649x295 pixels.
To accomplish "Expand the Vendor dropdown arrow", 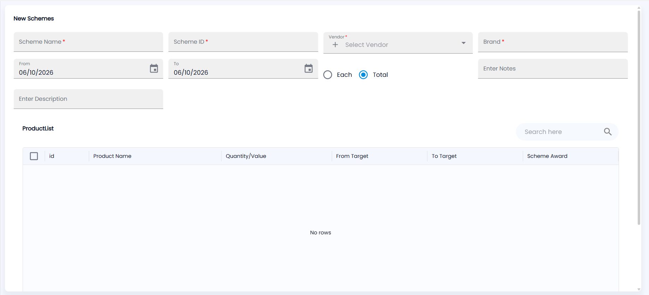I will pyautogui.click(x=464, y=43).
